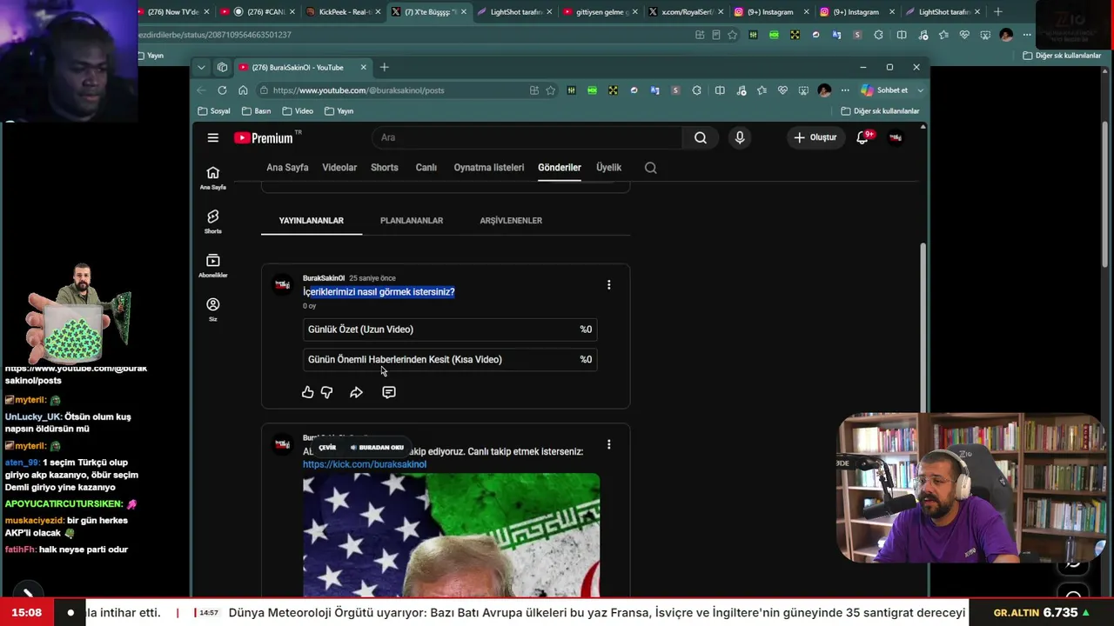Reload the YouTube page in front window

pyautogui.click(x=222, y=90)
